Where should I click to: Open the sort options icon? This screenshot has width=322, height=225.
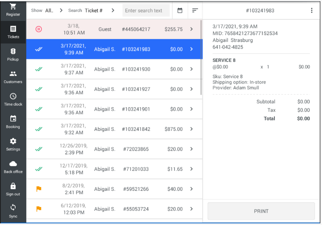click(195, 10)
